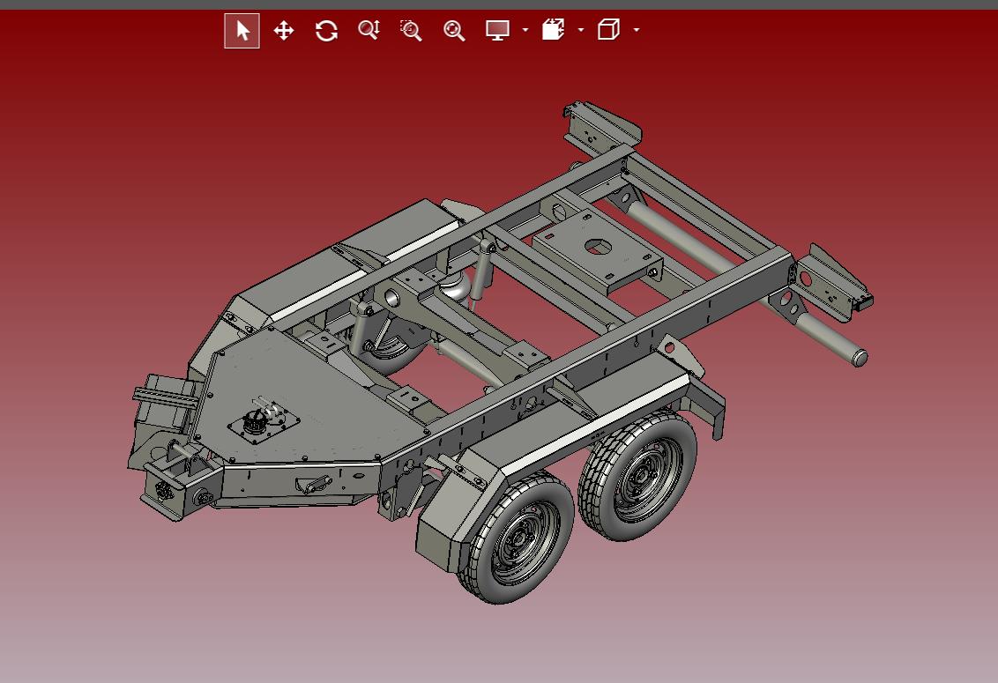
Task: Choose the zoom area tool
Action: click(x=411, y=30)
